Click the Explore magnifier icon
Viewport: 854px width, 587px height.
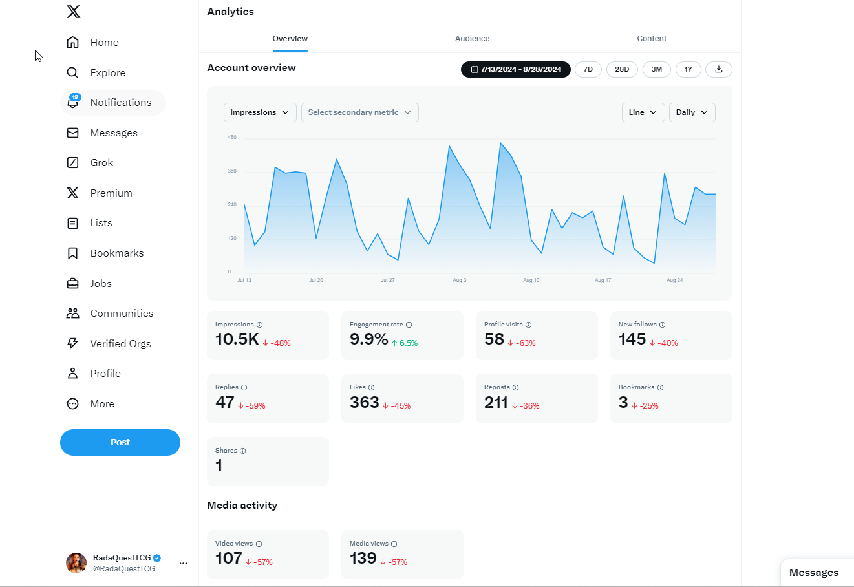73,72
